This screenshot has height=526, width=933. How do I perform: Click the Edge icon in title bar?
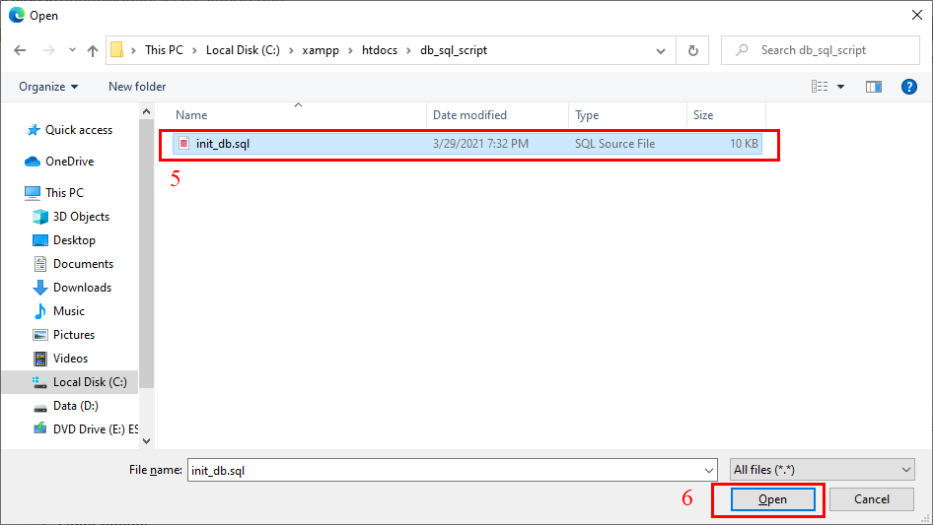pos(17,15)
